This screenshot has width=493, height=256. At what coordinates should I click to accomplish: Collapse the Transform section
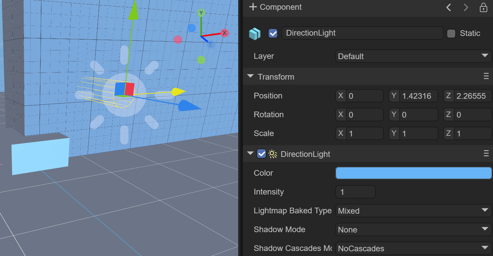point(250,76)
